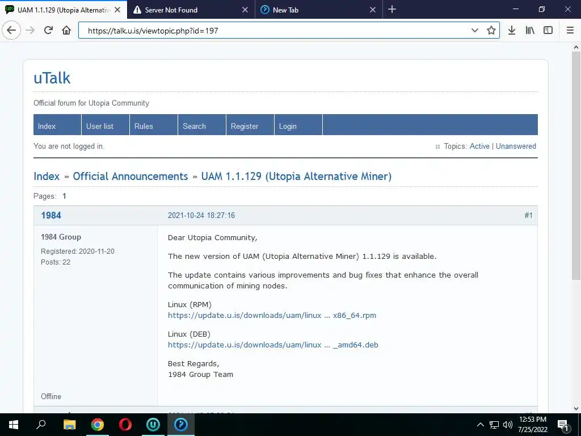Click the post timestamp 2021-10-24 18:27:16
The height and width of the screenshot is (436, 581).
pyautogui.click(x=201, y=215)
